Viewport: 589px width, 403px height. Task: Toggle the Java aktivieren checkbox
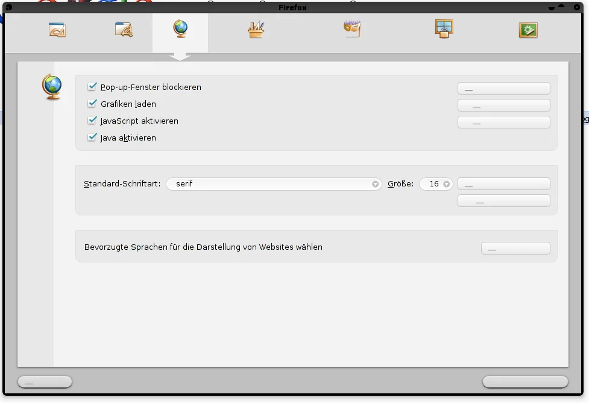(92, 138)
